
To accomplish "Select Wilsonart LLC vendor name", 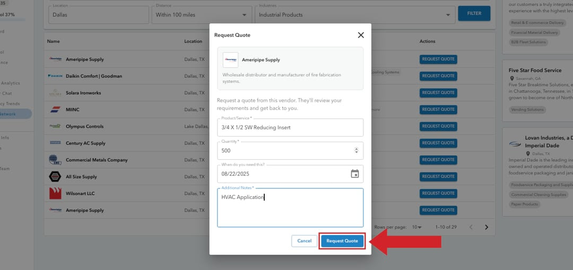I will coord(80,193).
